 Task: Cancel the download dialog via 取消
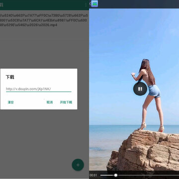pos(50,102)
